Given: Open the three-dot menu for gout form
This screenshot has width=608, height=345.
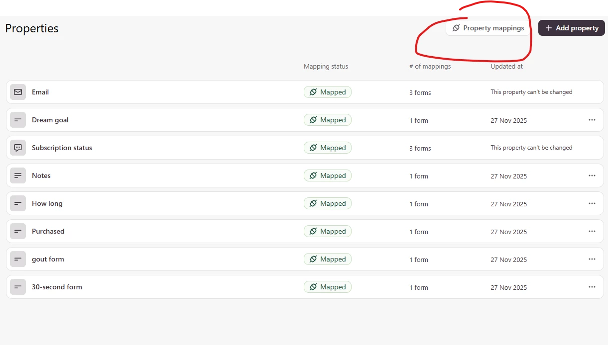Looking at the screenshot, I should [592, 259].
